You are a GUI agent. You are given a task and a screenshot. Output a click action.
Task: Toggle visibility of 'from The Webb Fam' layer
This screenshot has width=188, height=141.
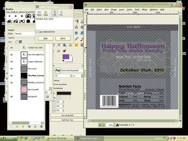point(12,55)
